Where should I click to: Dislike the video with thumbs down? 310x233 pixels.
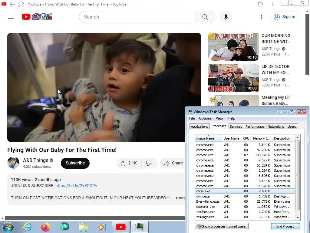(149, 163)
